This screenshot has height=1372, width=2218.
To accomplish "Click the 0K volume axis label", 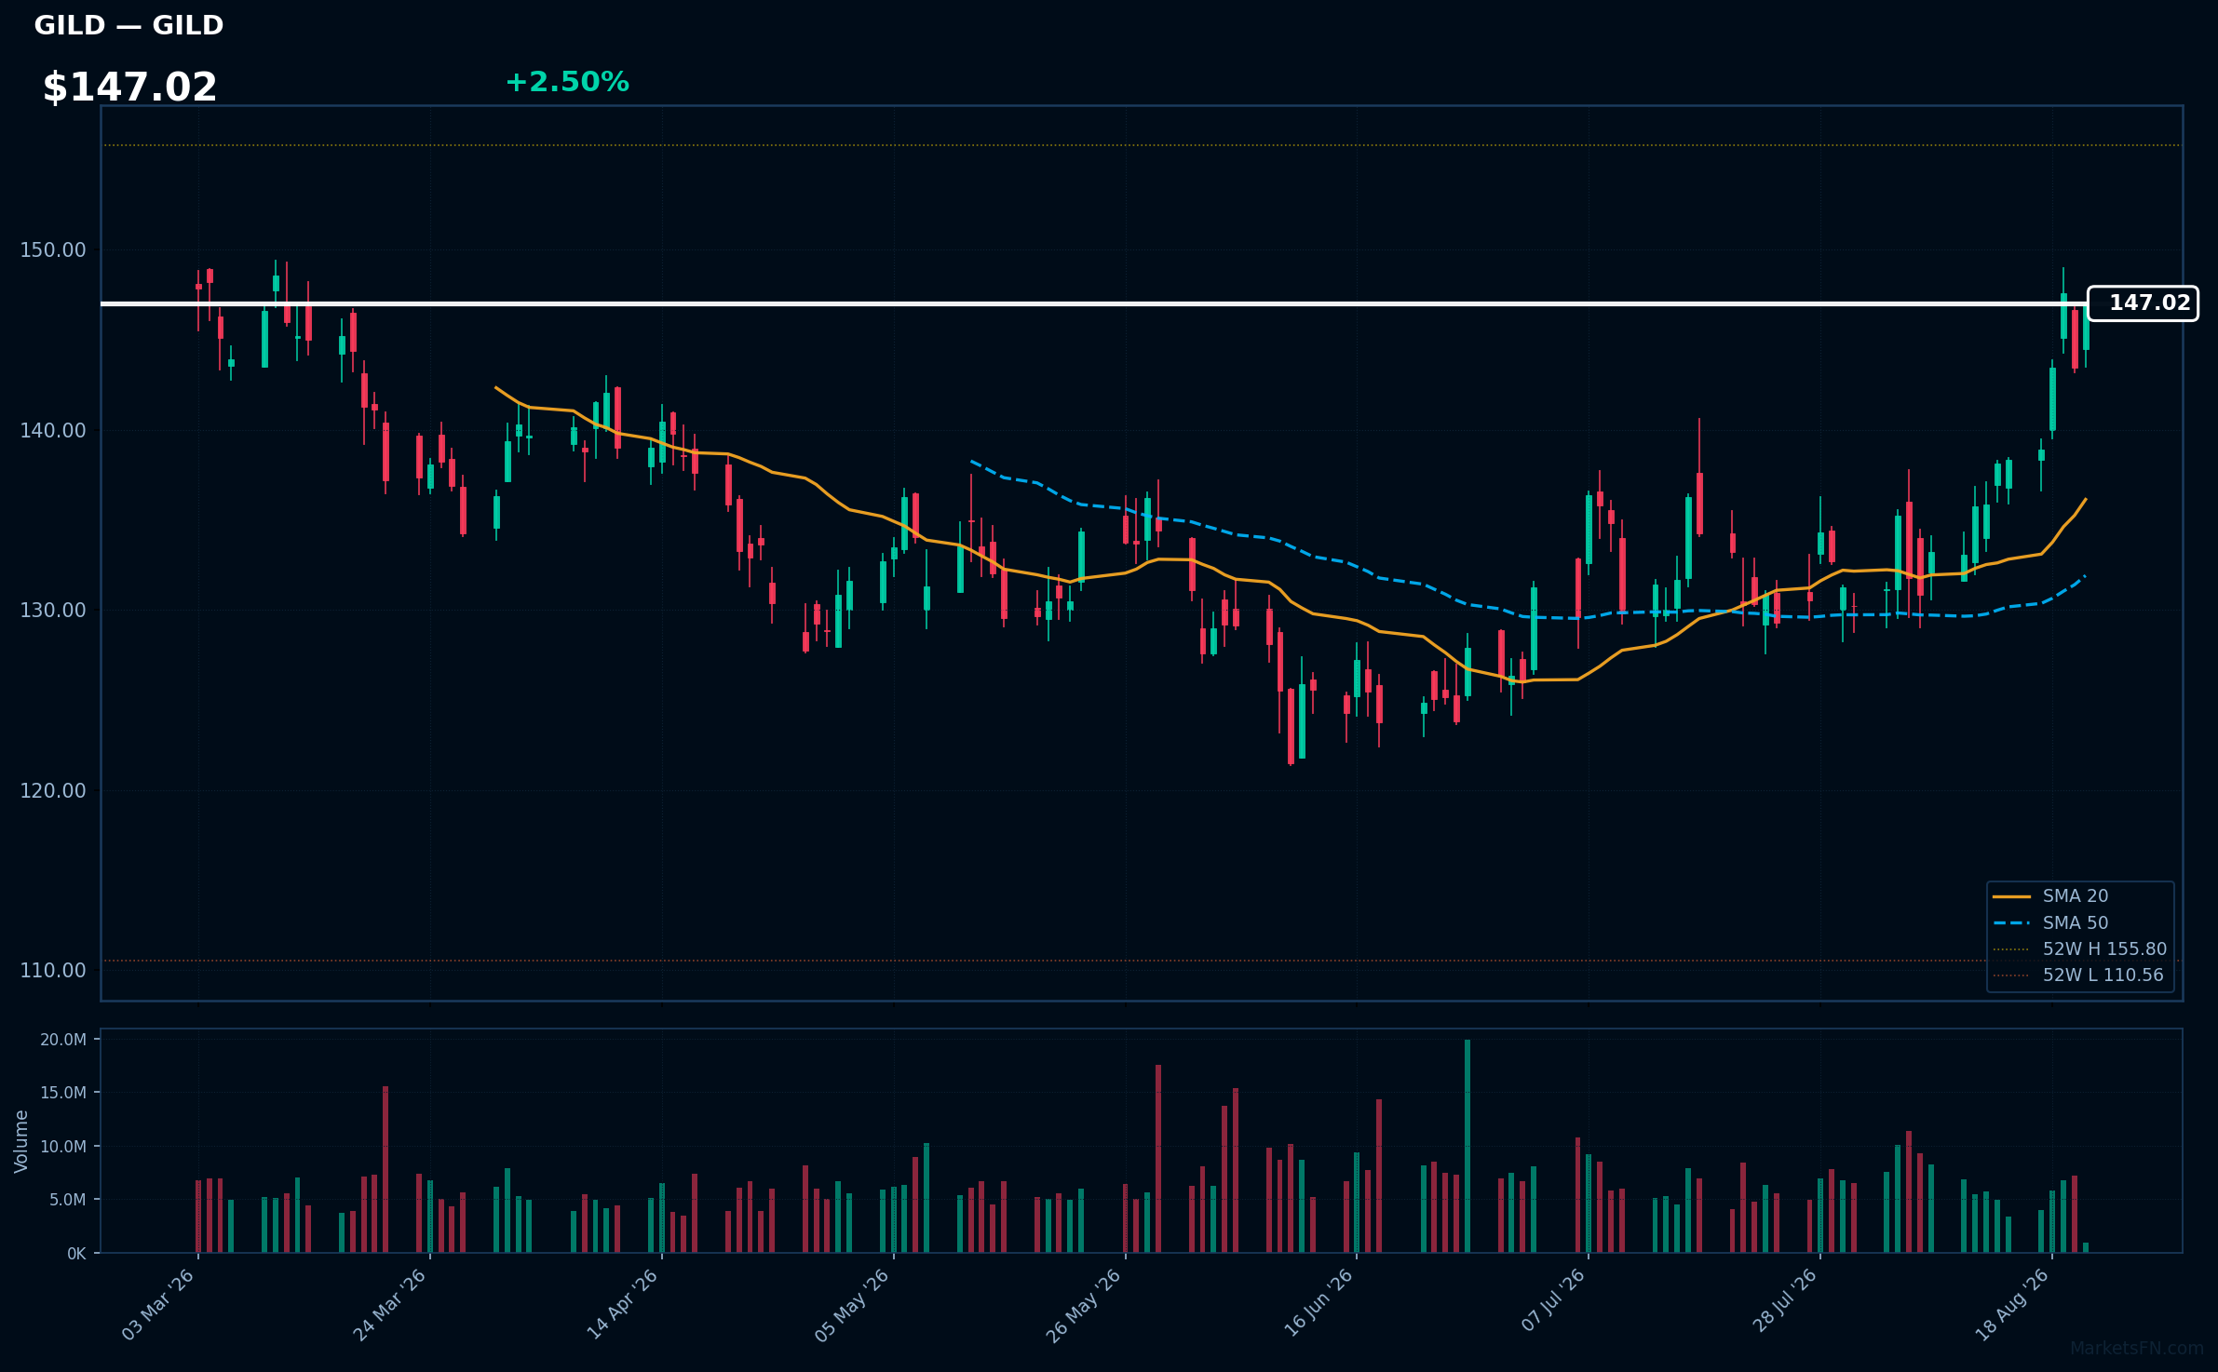I will (x=76, y=1254).
